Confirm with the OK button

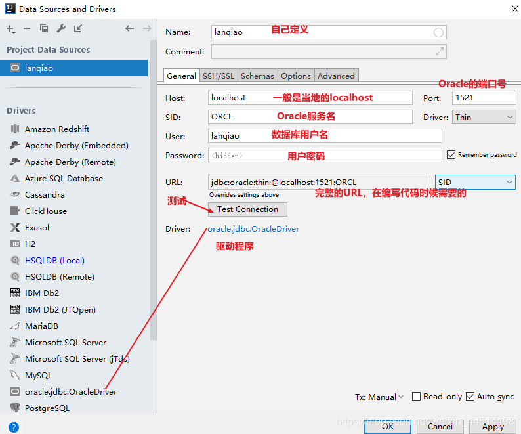click(387, 426)
